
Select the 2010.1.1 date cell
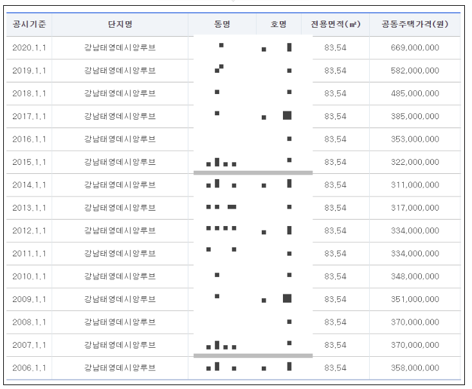[x=29, y=276]
